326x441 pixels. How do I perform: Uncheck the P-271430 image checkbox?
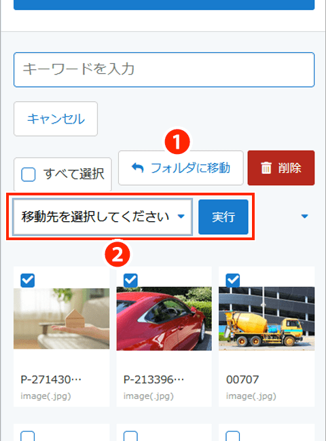tap(28, 280)
